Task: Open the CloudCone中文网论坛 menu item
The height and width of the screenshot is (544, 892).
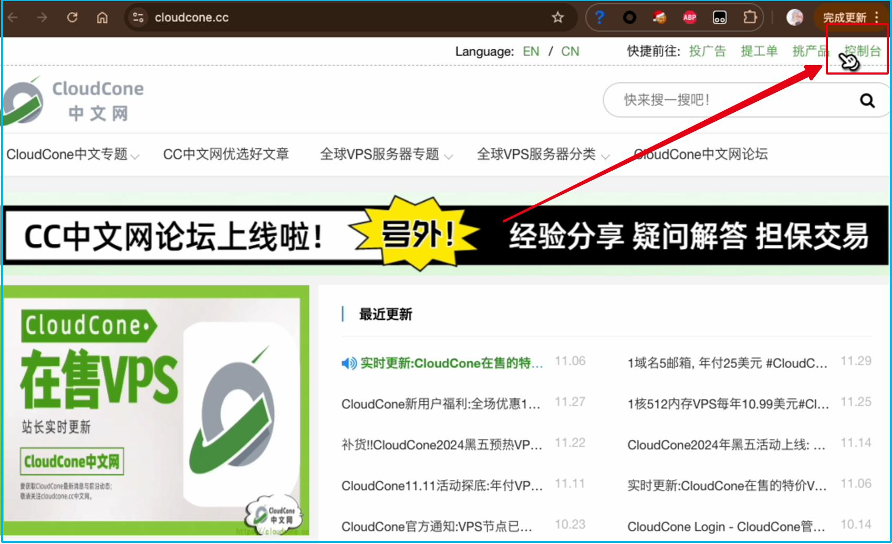Action: click(x=701, y=154)
